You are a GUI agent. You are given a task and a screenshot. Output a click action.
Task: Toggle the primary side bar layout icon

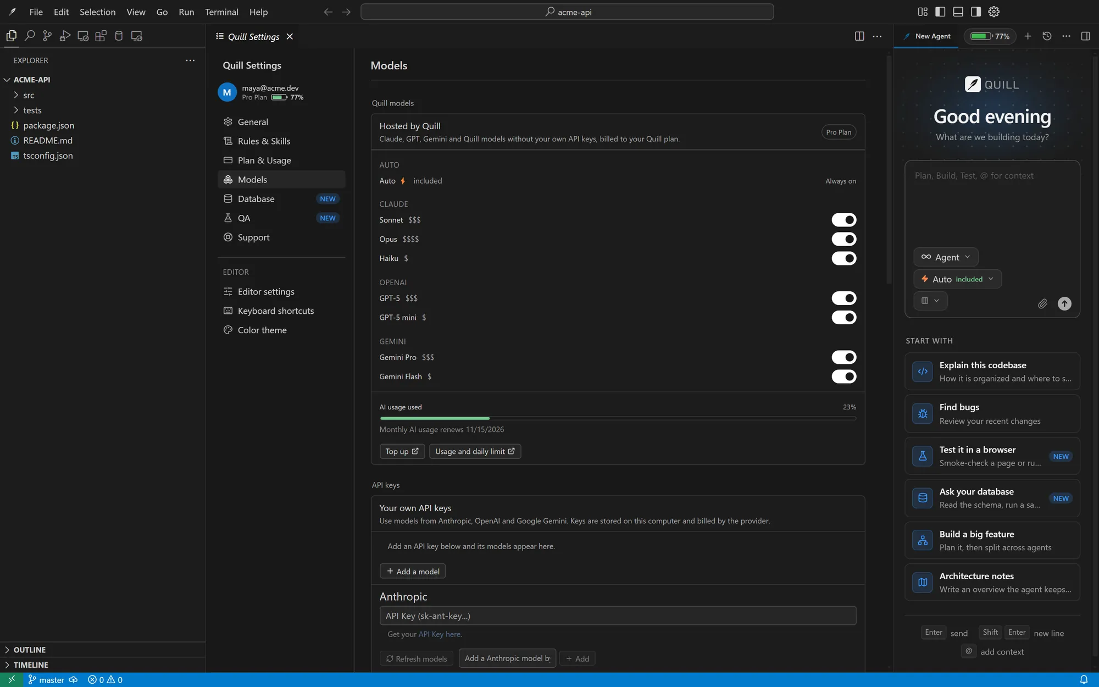tap(940, 12)
